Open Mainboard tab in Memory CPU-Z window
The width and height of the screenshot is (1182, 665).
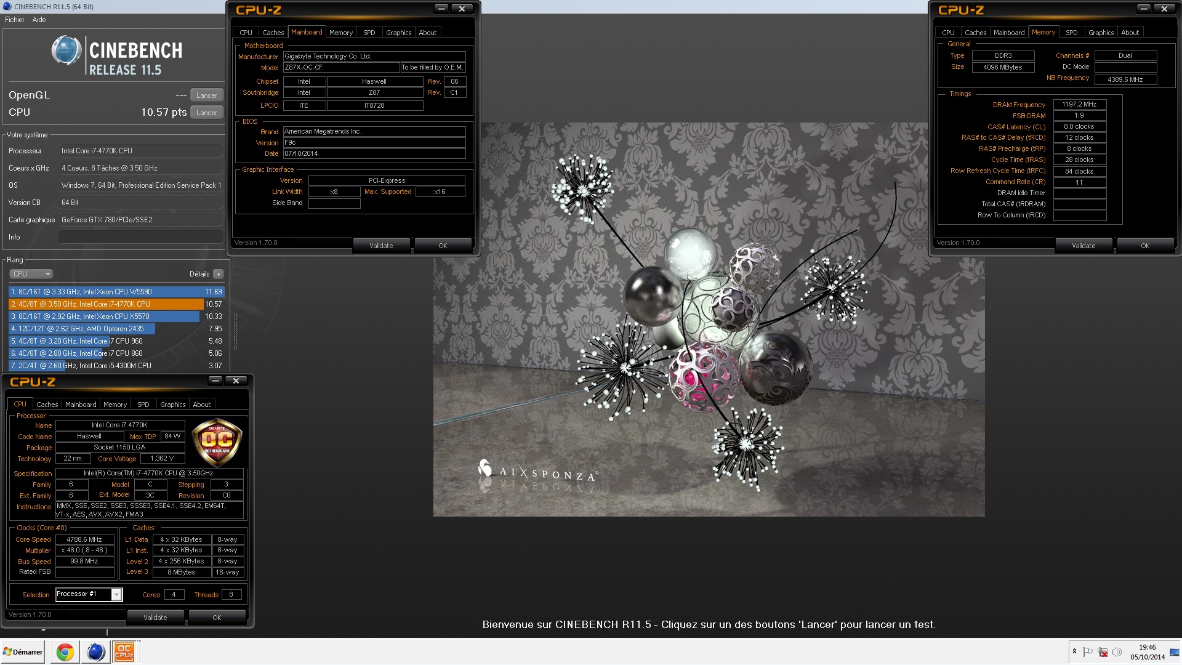point(1009,33)
